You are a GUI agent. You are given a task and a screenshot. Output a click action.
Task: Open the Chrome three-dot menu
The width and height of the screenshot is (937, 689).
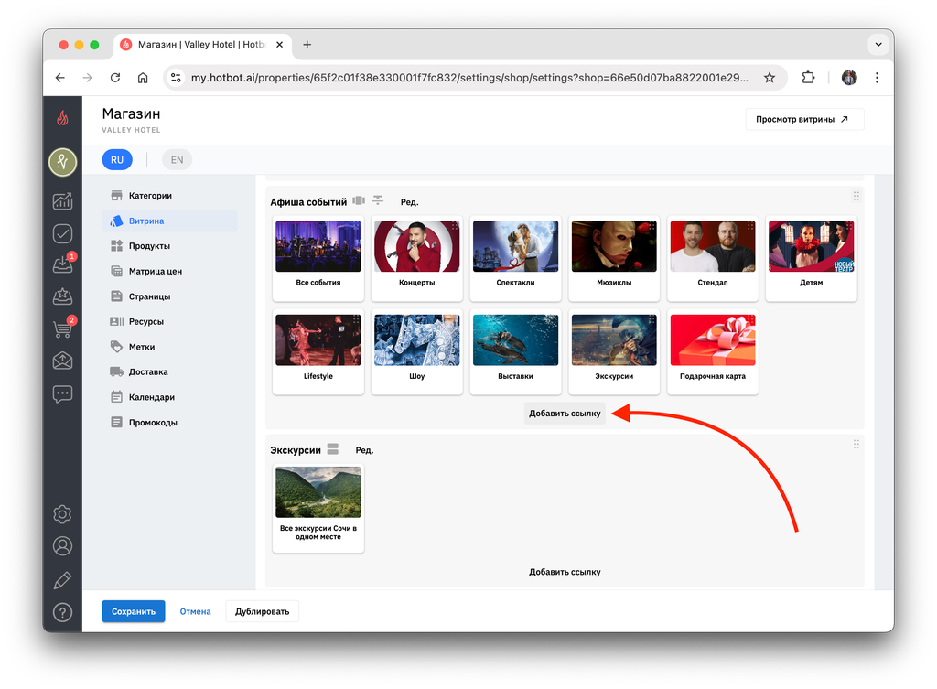877,78
